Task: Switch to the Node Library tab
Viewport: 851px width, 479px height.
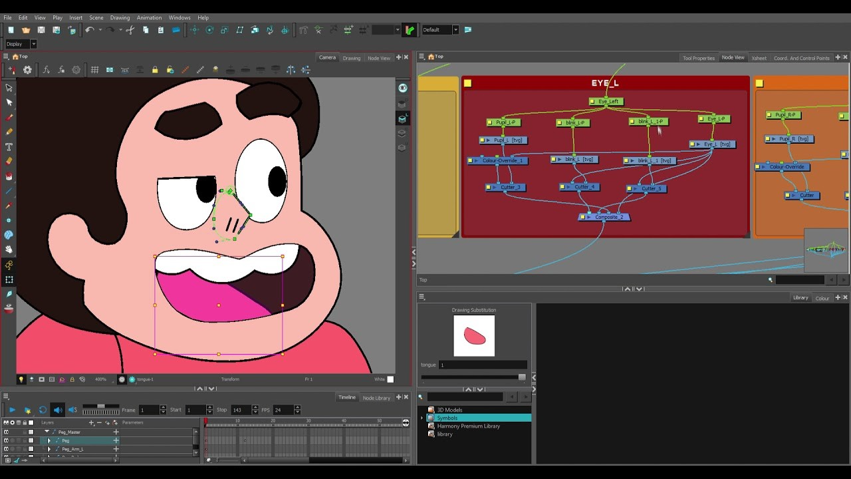Action: (x=376, y=398)
